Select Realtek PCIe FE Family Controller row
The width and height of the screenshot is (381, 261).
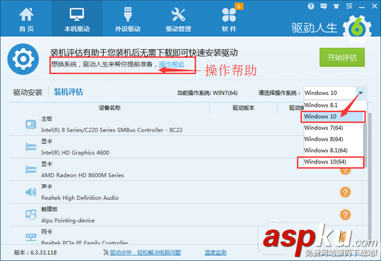[188, 235]
